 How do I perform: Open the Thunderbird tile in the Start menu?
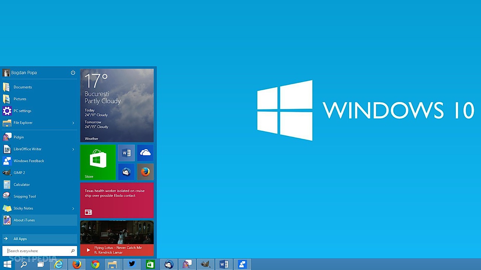click(126, 172)
